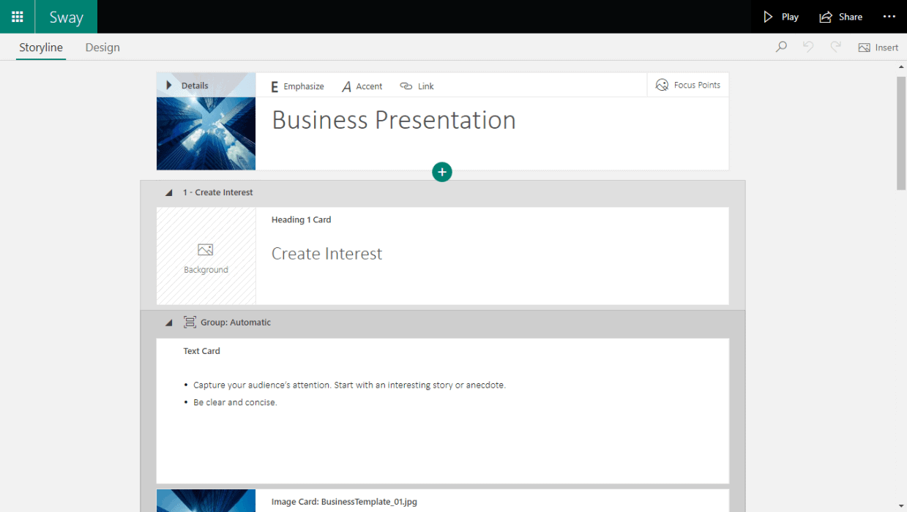Apply Accent formatting on the title card
The image size is (907, 512).
pyautogui.click(x=362, y=86)
